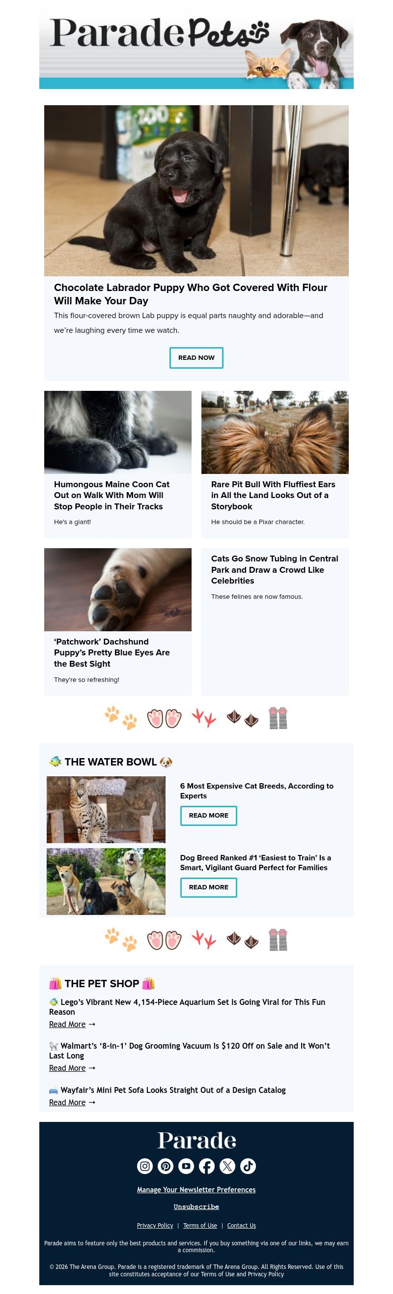Click Read More under Lego Aquarium story
393x1294 pixels.
68,1024
